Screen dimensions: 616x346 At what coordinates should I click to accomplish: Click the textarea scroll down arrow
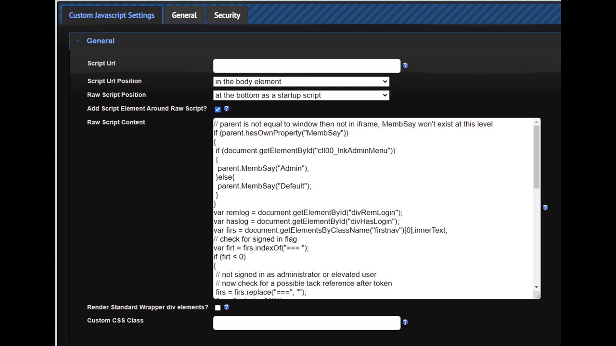coord(536,287)
